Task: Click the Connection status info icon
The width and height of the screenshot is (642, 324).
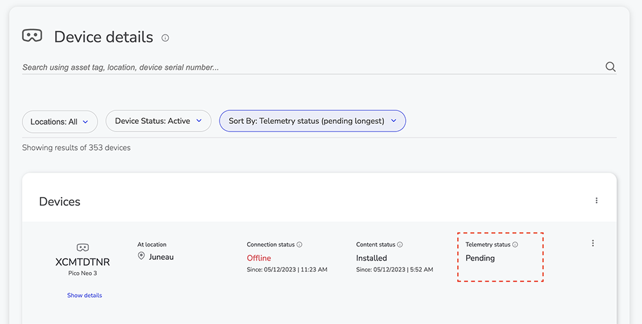Action: click(x=299, y=244)
